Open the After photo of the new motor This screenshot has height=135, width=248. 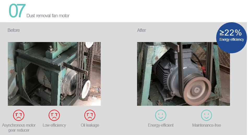[x=184, y=74]
